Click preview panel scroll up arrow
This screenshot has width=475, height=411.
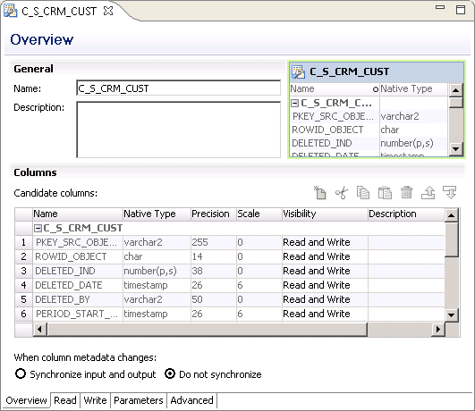pyautogui.click(x=455, y=90)
